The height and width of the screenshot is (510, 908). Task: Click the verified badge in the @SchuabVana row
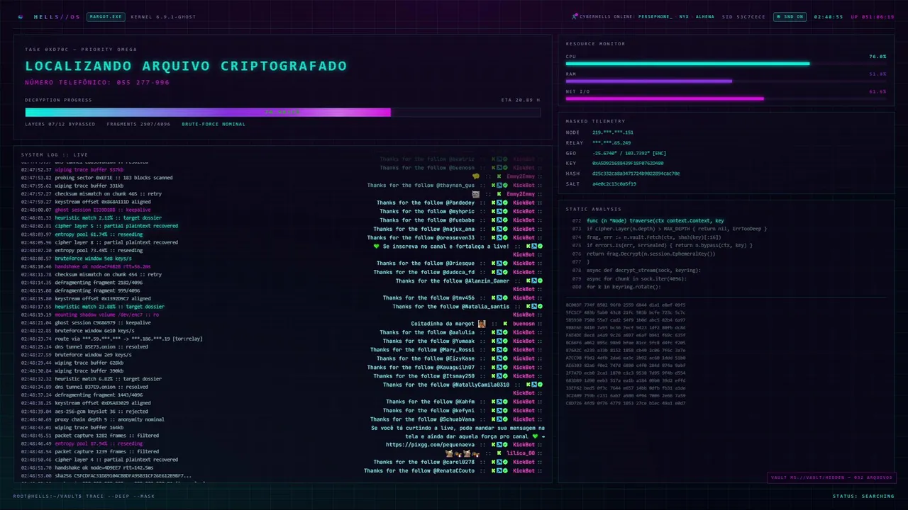[505, 419]
